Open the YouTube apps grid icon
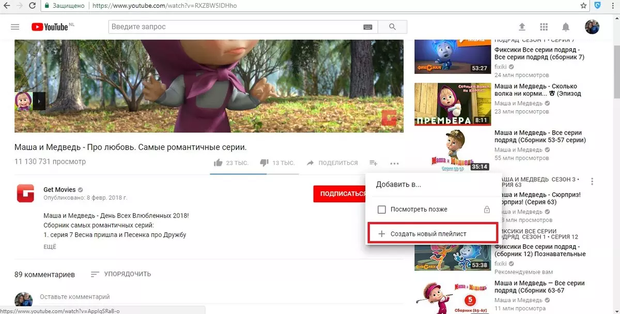 click(x=544, y=27)
